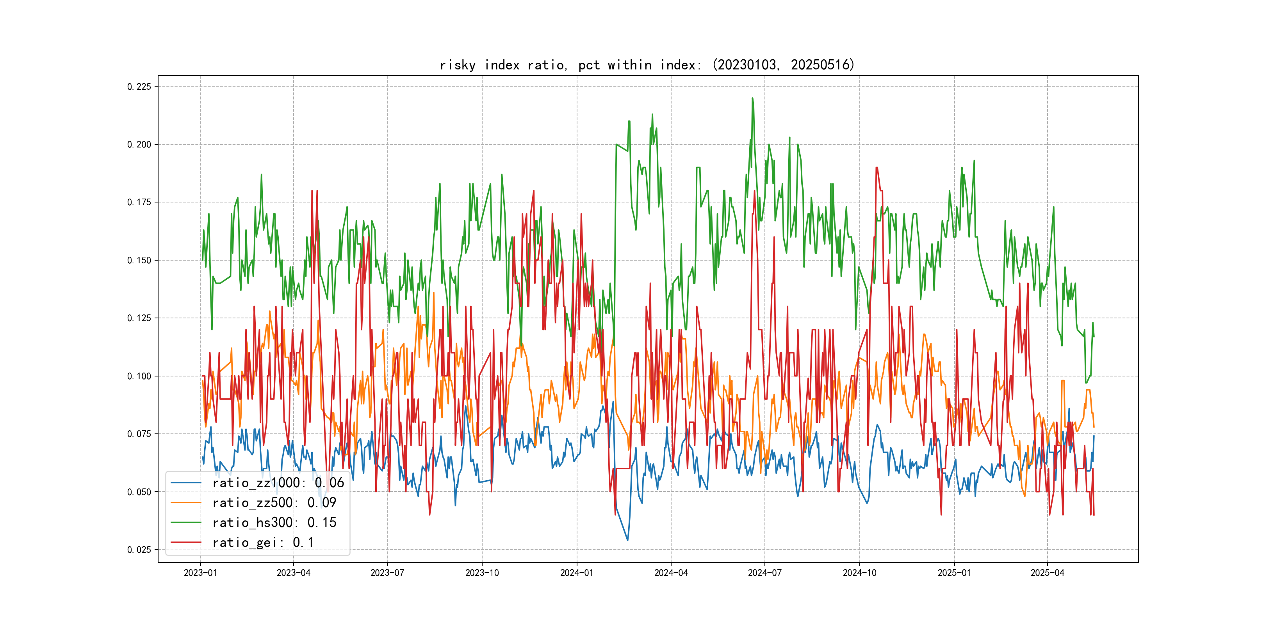The width and height of the screenshot is (1265, 632).
Task: Select the 'ratio_gei: 0.1' legend label
Action: (263, 542)
